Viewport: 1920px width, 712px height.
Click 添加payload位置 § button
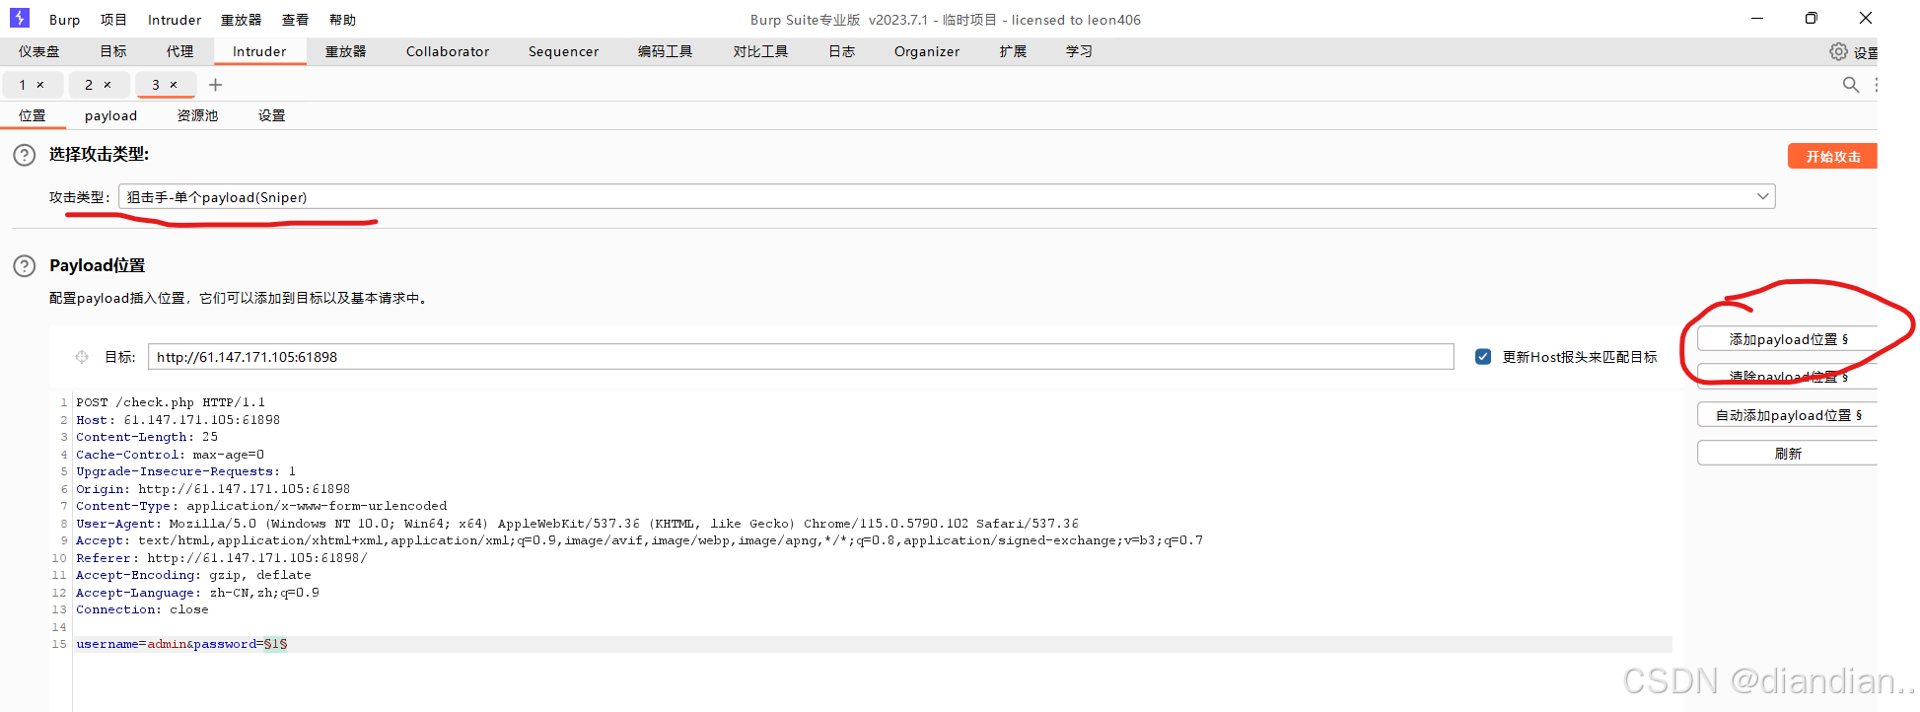coord(1788,339)
